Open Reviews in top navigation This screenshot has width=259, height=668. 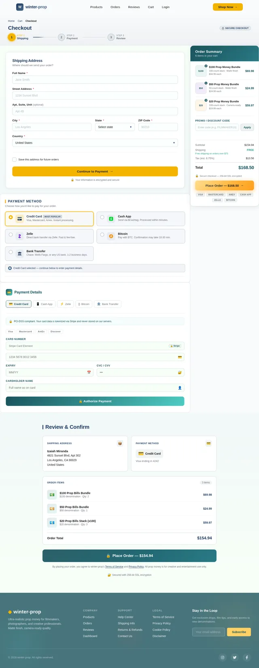coord(134,7)
